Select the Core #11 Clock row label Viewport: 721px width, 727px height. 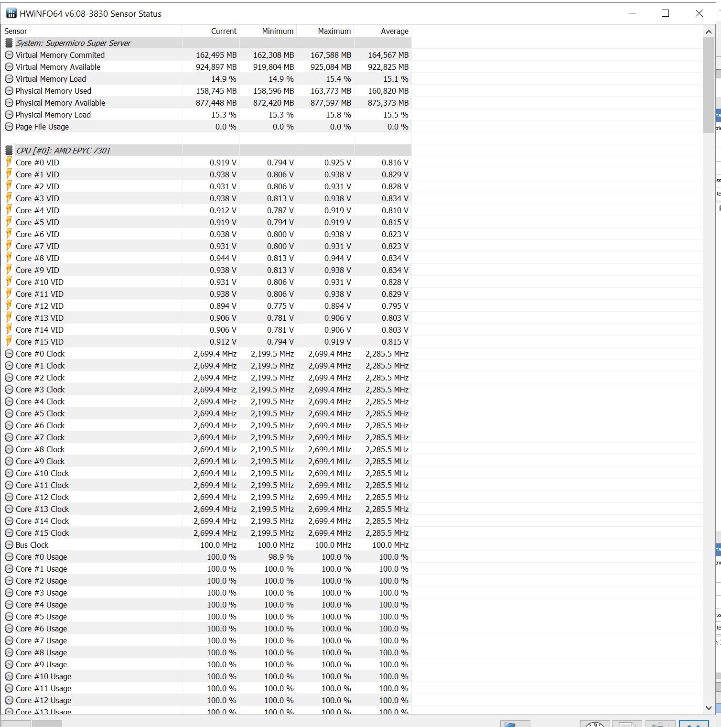43,485
